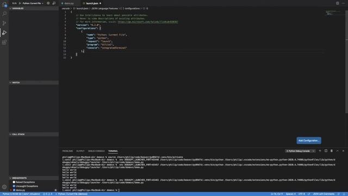The height and width of the screenshot is (196, 348).
Task: Select the Run and Debug view icon
Action: tap(4, 33)
